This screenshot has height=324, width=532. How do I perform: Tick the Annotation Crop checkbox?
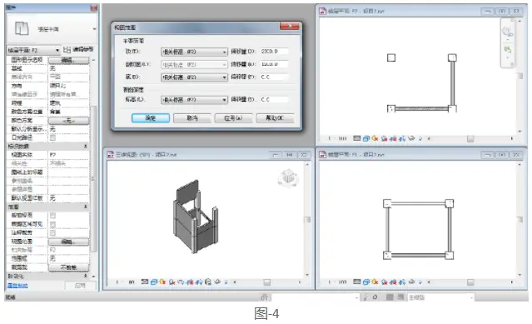(x=52, y=232)
